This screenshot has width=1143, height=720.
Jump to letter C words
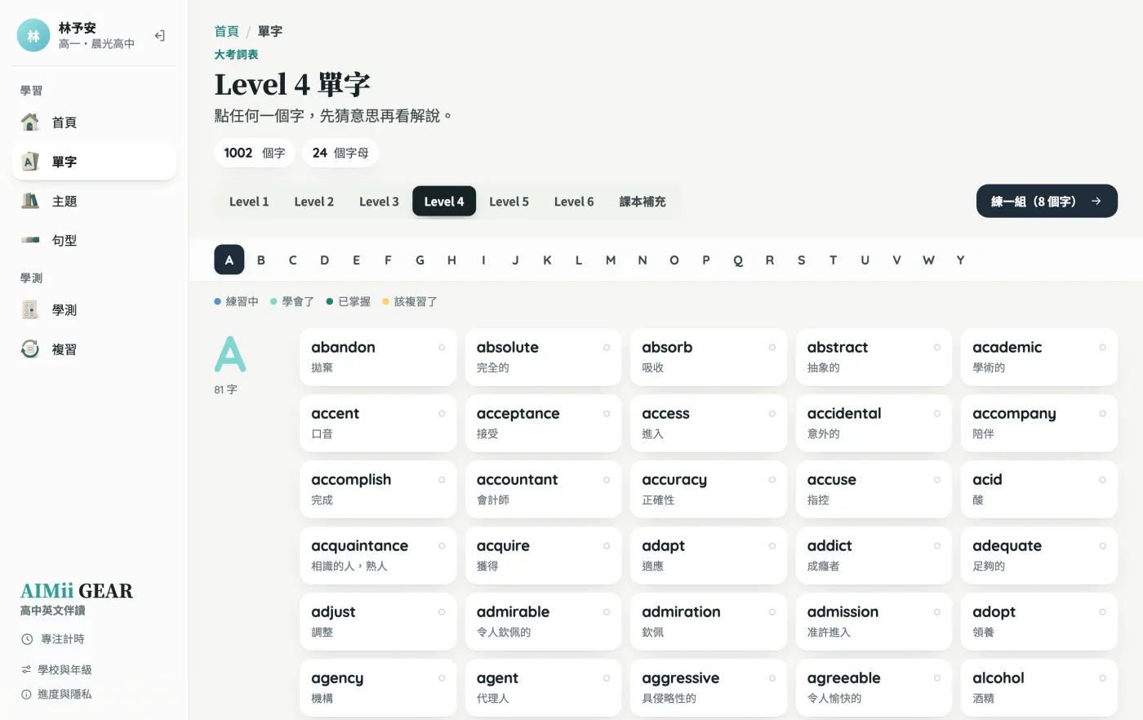tap(293, 260)
